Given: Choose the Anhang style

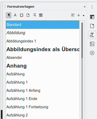Looking at the screenshot, I should (43, 66).
